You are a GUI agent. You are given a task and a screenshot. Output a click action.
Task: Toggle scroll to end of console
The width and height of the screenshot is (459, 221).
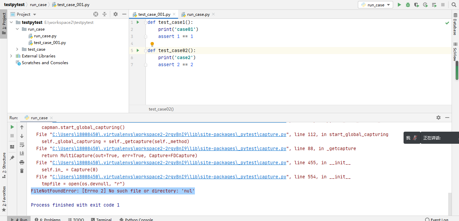[22, 153]
